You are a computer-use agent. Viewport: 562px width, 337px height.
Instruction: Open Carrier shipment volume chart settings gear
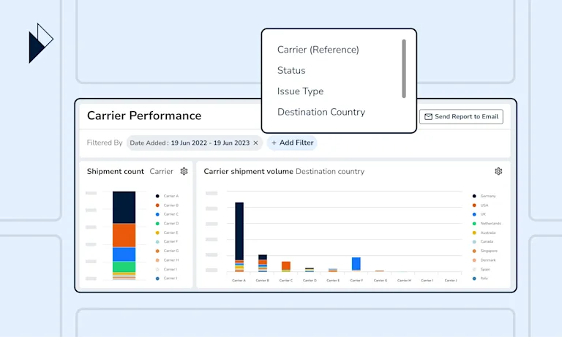(x=498, y=171)
